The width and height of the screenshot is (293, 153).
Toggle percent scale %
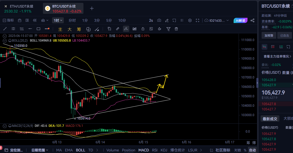pyautogui.click(x=245, y=150)
